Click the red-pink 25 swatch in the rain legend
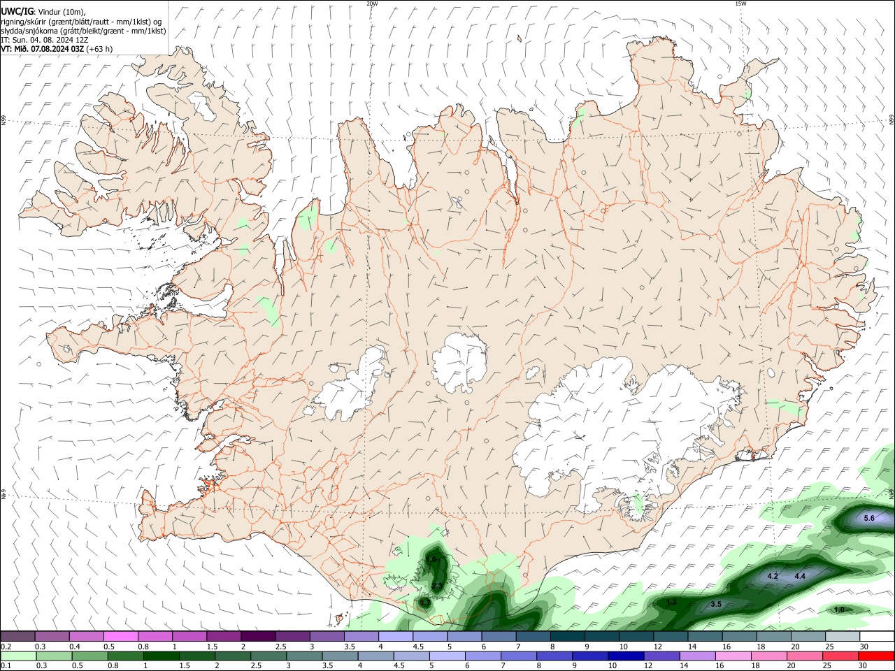 [x=840, y=656]
